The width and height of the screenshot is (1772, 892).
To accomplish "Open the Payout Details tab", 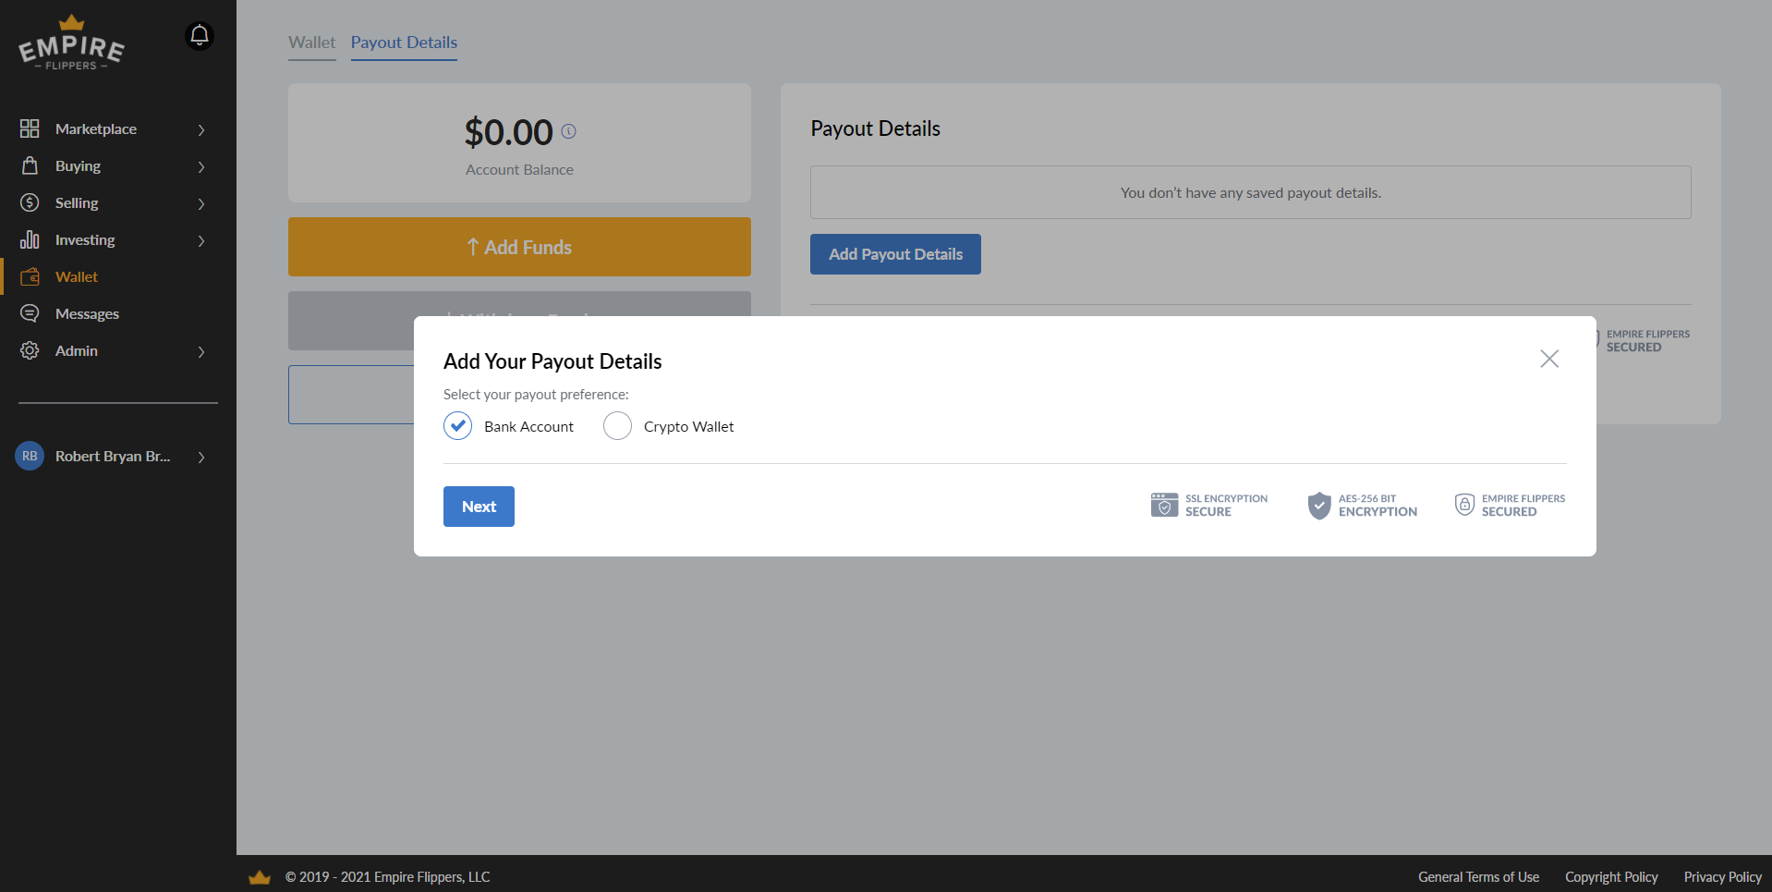I will click(404, 43).
